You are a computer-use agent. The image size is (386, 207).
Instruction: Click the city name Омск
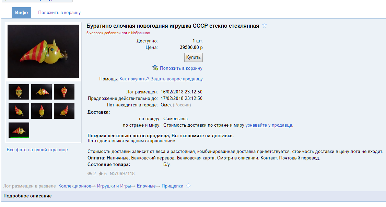(166, 105)
